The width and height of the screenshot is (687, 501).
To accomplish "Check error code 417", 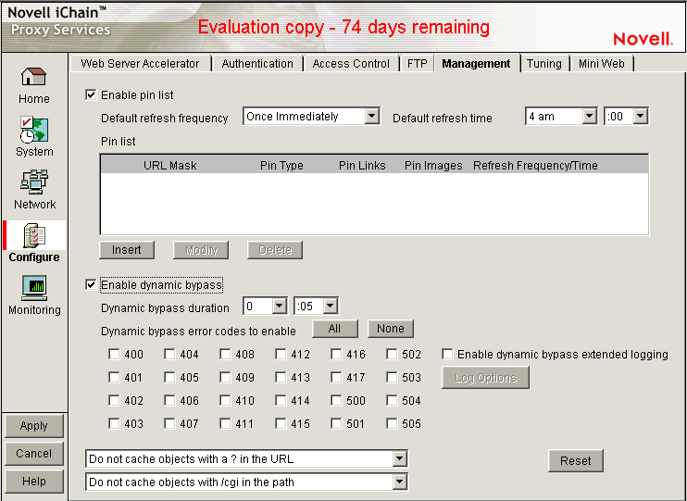I will click(x=336, y=378).
